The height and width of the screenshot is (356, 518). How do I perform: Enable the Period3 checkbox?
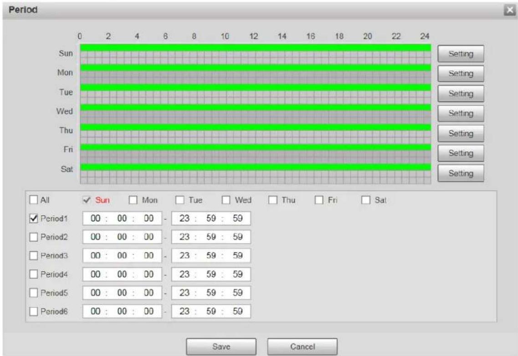[33, 256]
